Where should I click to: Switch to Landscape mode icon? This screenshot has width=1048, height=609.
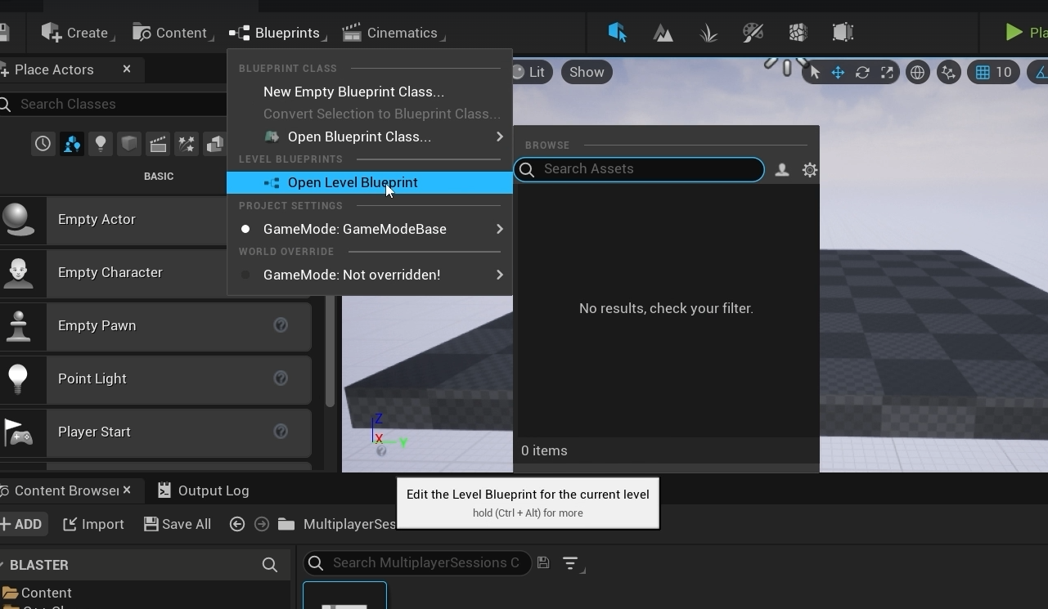tap(663, 33)
